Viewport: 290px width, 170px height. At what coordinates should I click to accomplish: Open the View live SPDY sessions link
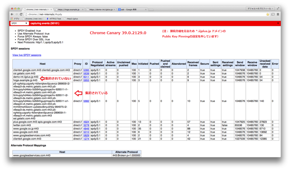coord(27,55)
